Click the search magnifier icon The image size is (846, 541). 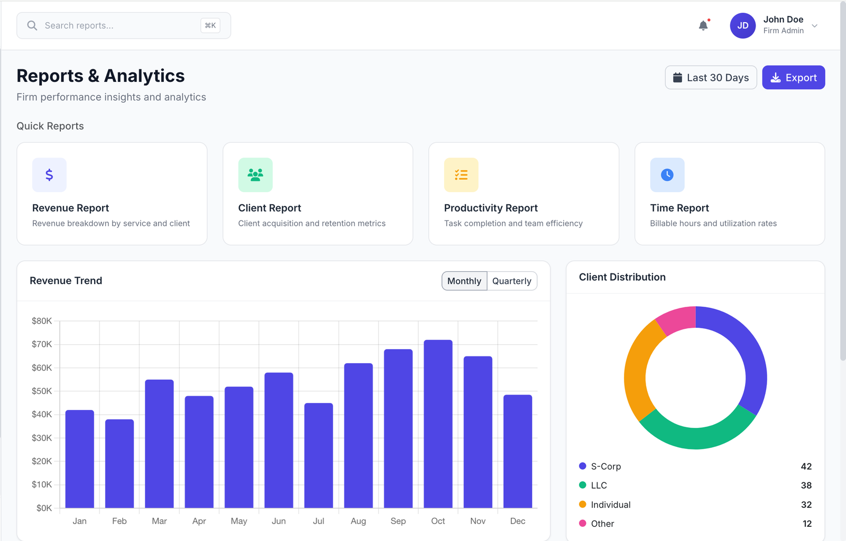[32, 25]
